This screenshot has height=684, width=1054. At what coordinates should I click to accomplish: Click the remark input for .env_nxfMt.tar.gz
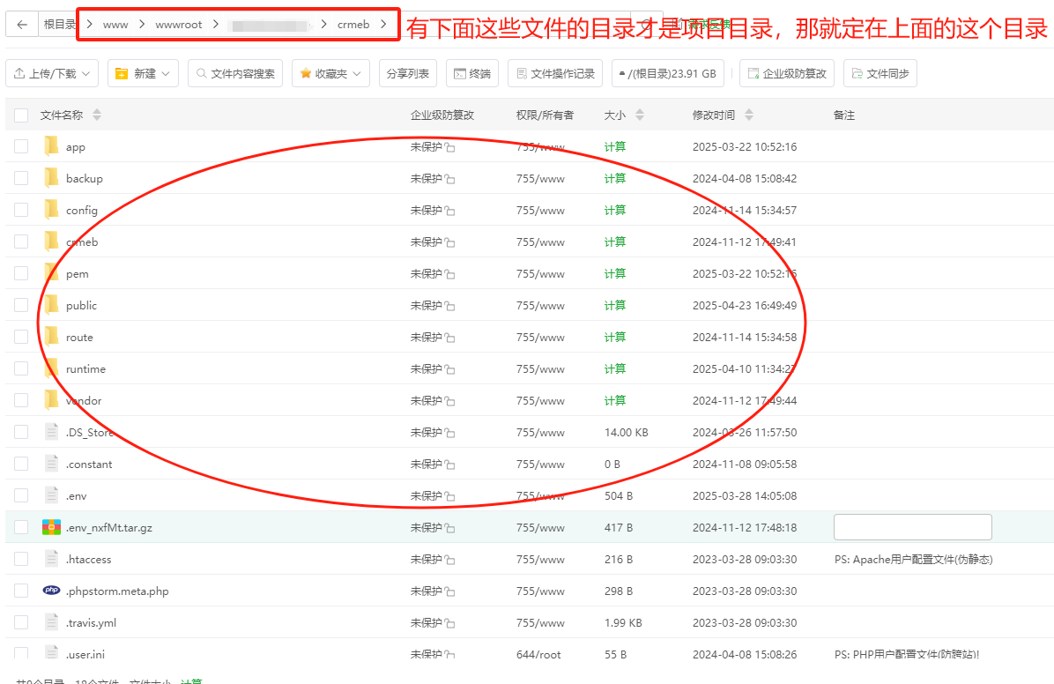[912, 527]
